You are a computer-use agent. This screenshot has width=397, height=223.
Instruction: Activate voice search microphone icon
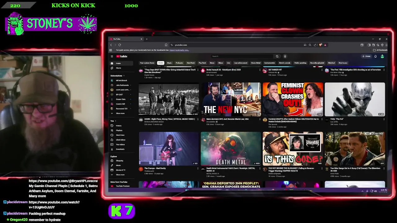click(x=285, y=56)
